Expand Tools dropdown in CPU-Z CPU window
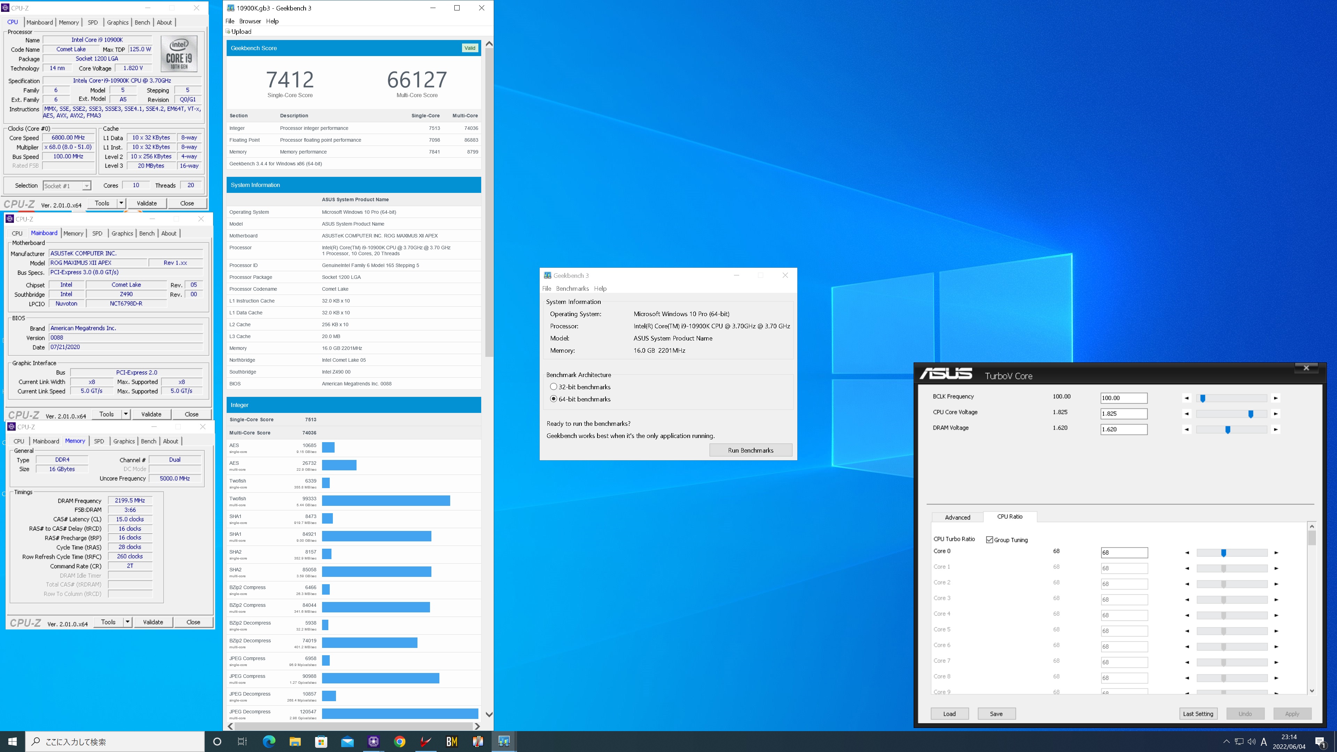Viewport: 1337px width, 752px height. pos(122,203)
